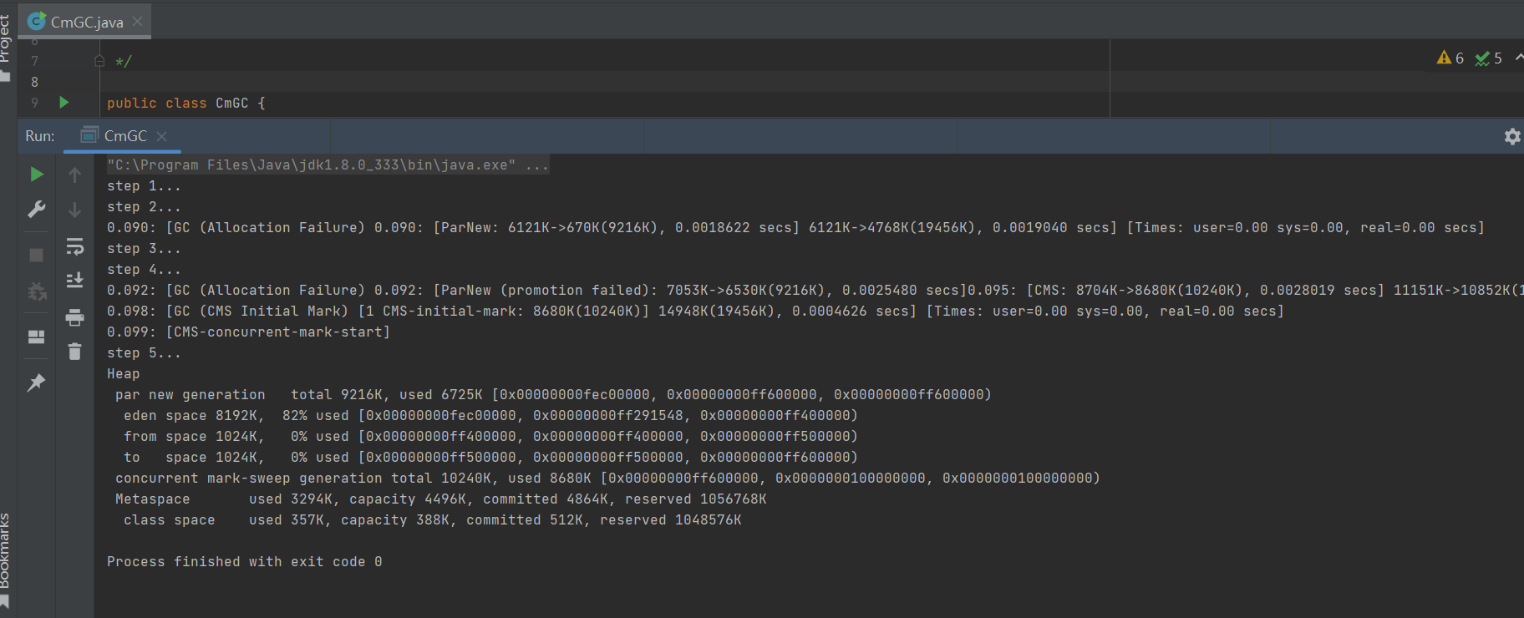Click line number 7 in gutter
Image resolution: width=1524 pixels, height=618 pixels.
pos(34,61)
